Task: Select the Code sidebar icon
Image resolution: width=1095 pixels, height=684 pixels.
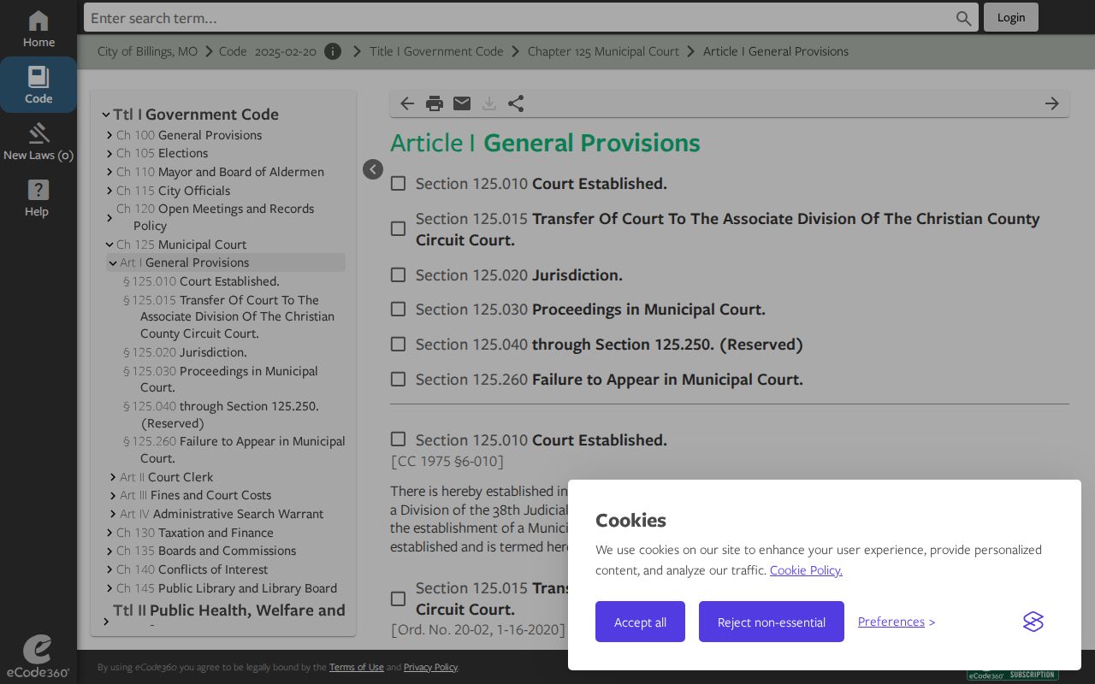Action: (x=38, y=85)
